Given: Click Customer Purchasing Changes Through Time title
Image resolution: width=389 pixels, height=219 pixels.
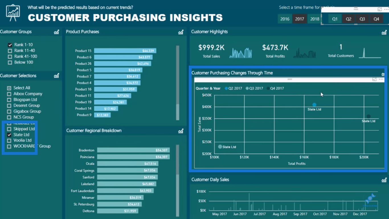Looking at the screenshot, I should pyautogui.click(x=232, y=73).
